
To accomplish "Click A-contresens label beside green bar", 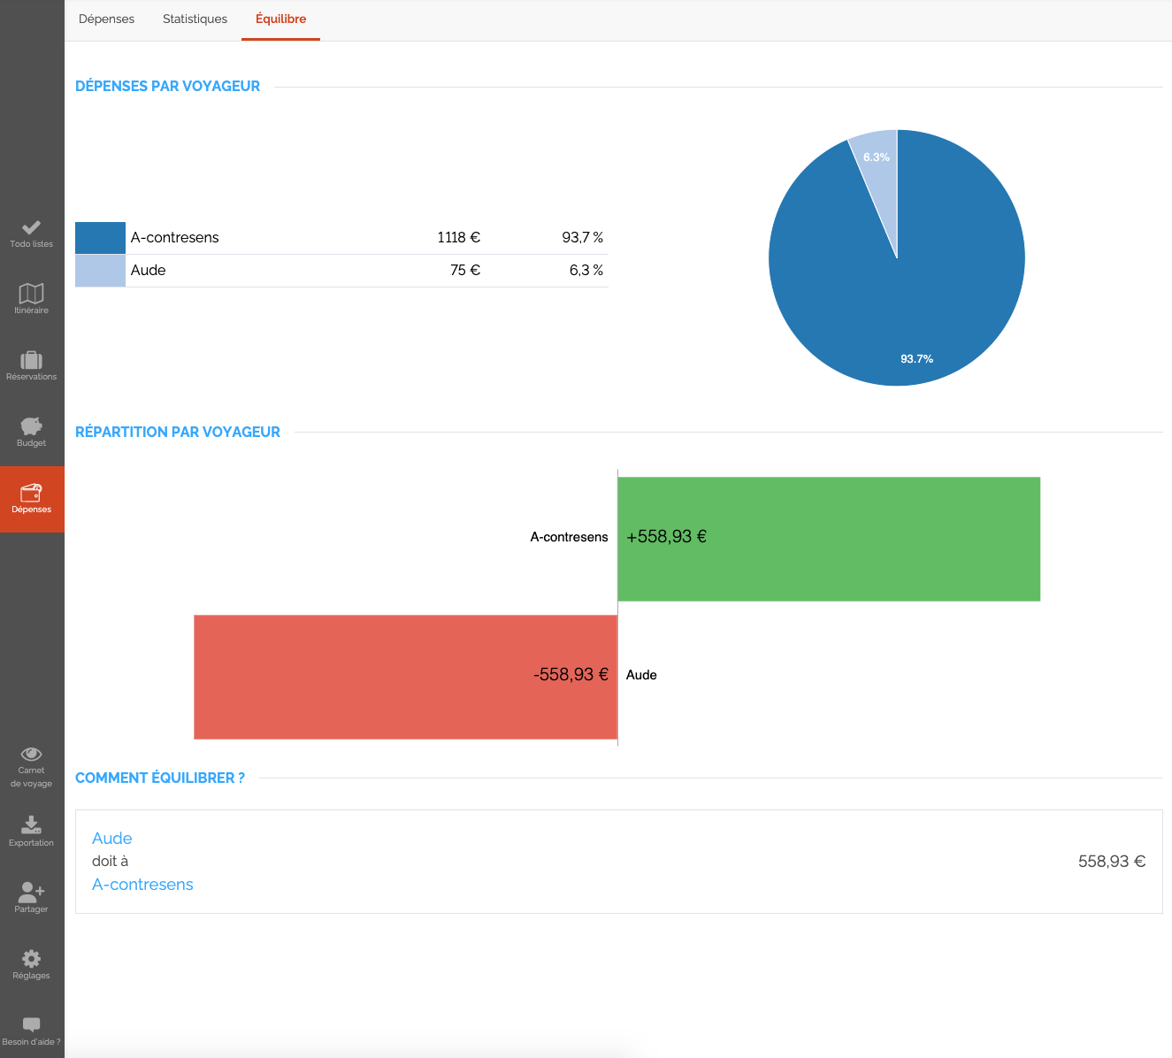I will [x=569, y=537].
